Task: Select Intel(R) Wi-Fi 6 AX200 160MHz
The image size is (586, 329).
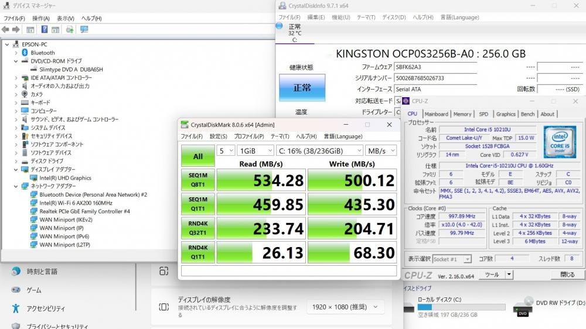Action: click(76, 203)
